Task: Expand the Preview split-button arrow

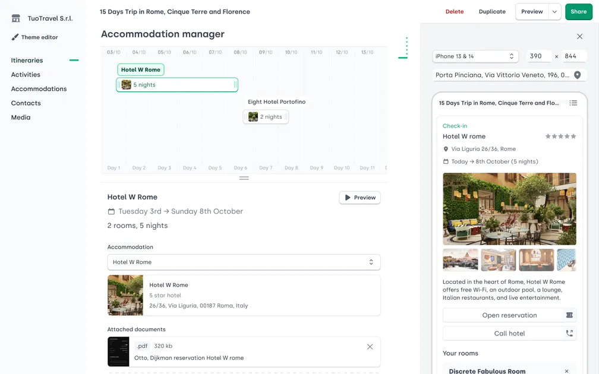Action: (x=554, y=12)
